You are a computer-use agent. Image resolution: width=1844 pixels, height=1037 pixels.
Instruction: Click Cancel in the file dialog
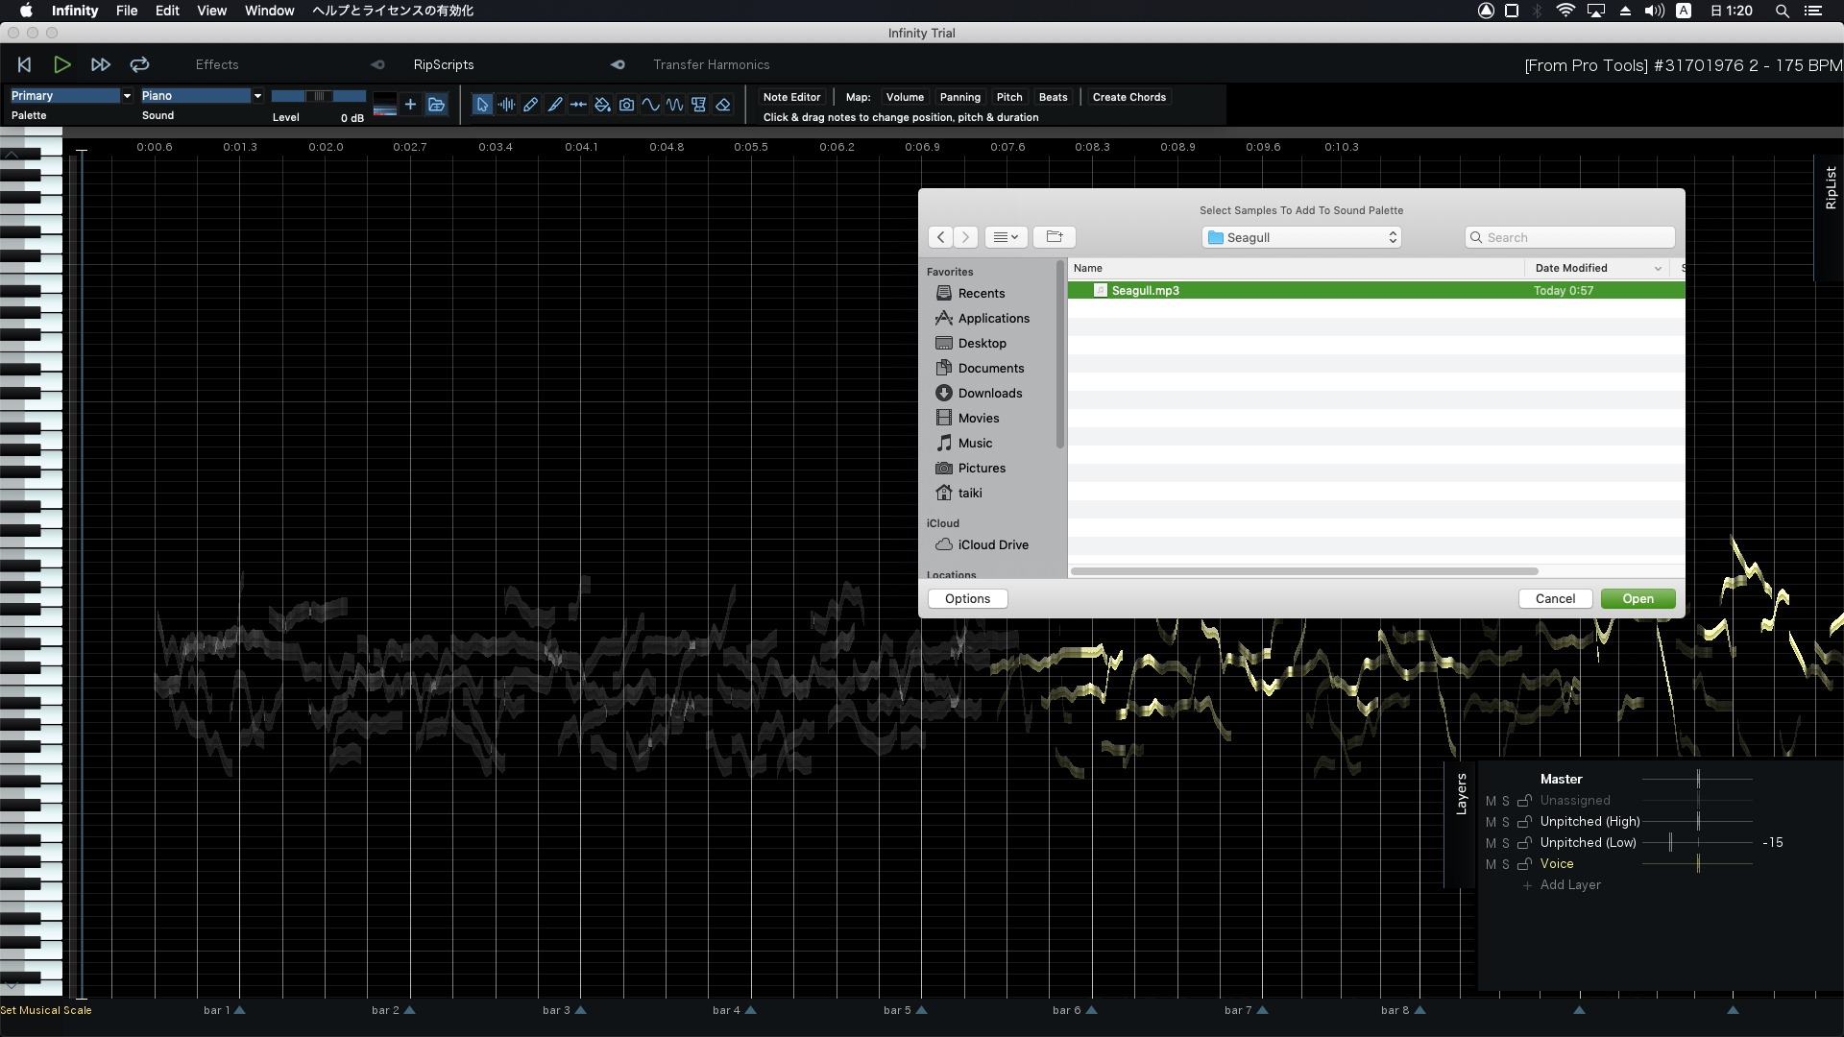[x=1555, y=598]
